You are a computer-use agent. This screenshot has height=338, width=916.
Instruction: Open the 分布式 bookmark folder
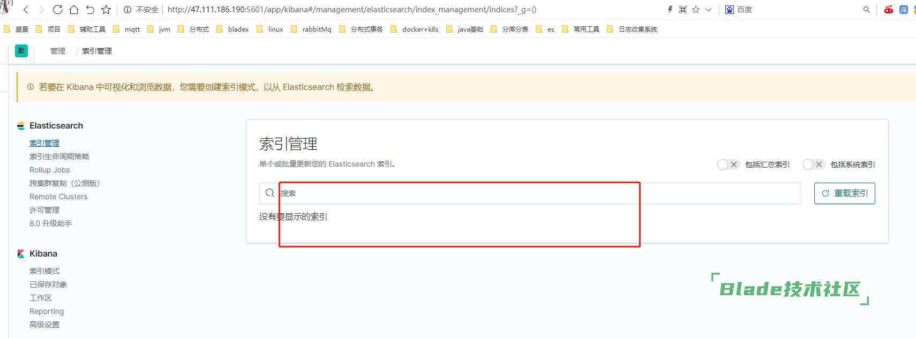coord(193,29)
